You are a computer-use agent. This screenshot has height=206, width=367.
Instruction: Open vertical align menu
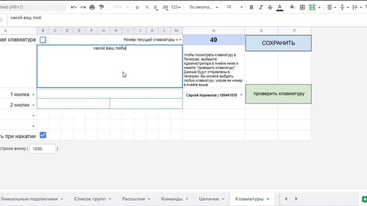pyautogui.click(x=344, y=7)
